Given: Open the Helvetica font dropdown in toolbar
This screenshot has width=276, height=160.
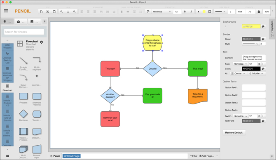Looking at the screenshot, I should point(161,12).
